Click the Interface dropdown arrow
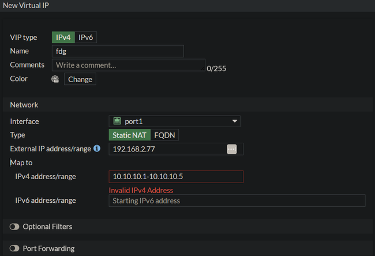The width and height of the screenshot is (375, 256). point(235,121)
